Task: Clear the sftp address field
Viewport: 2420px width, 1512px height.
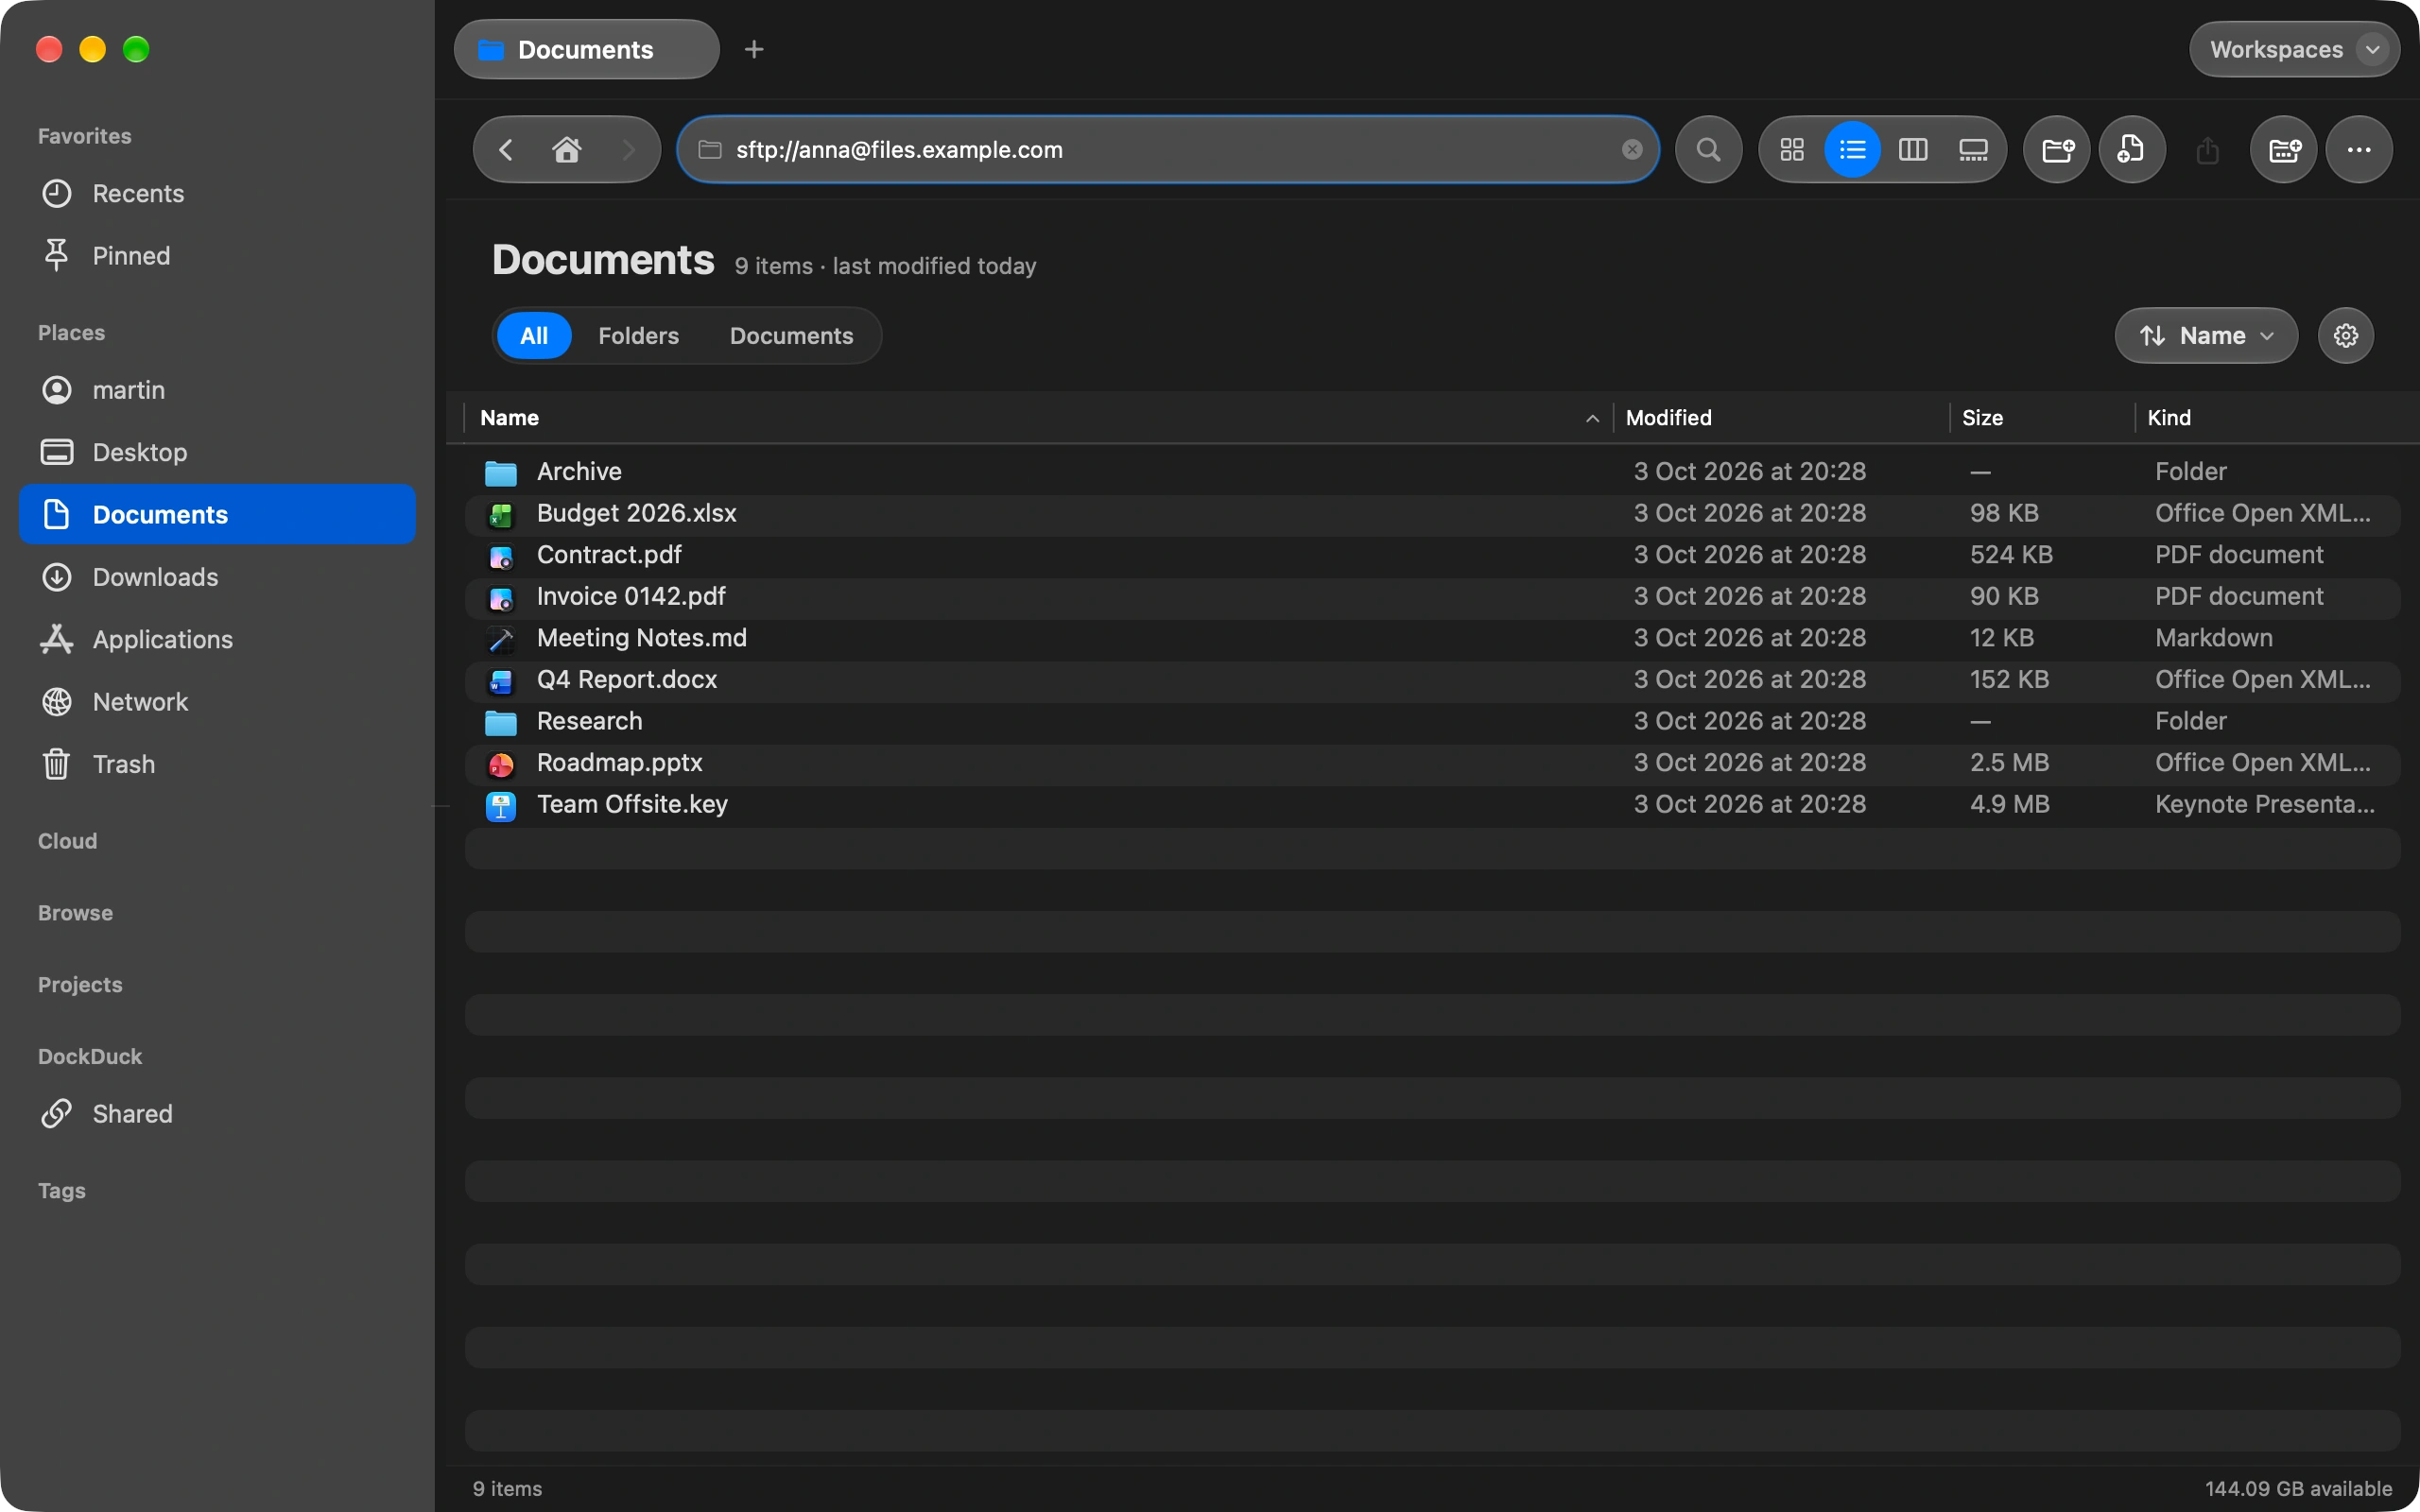Action: pyautogui.click(x=1632, y=150)
